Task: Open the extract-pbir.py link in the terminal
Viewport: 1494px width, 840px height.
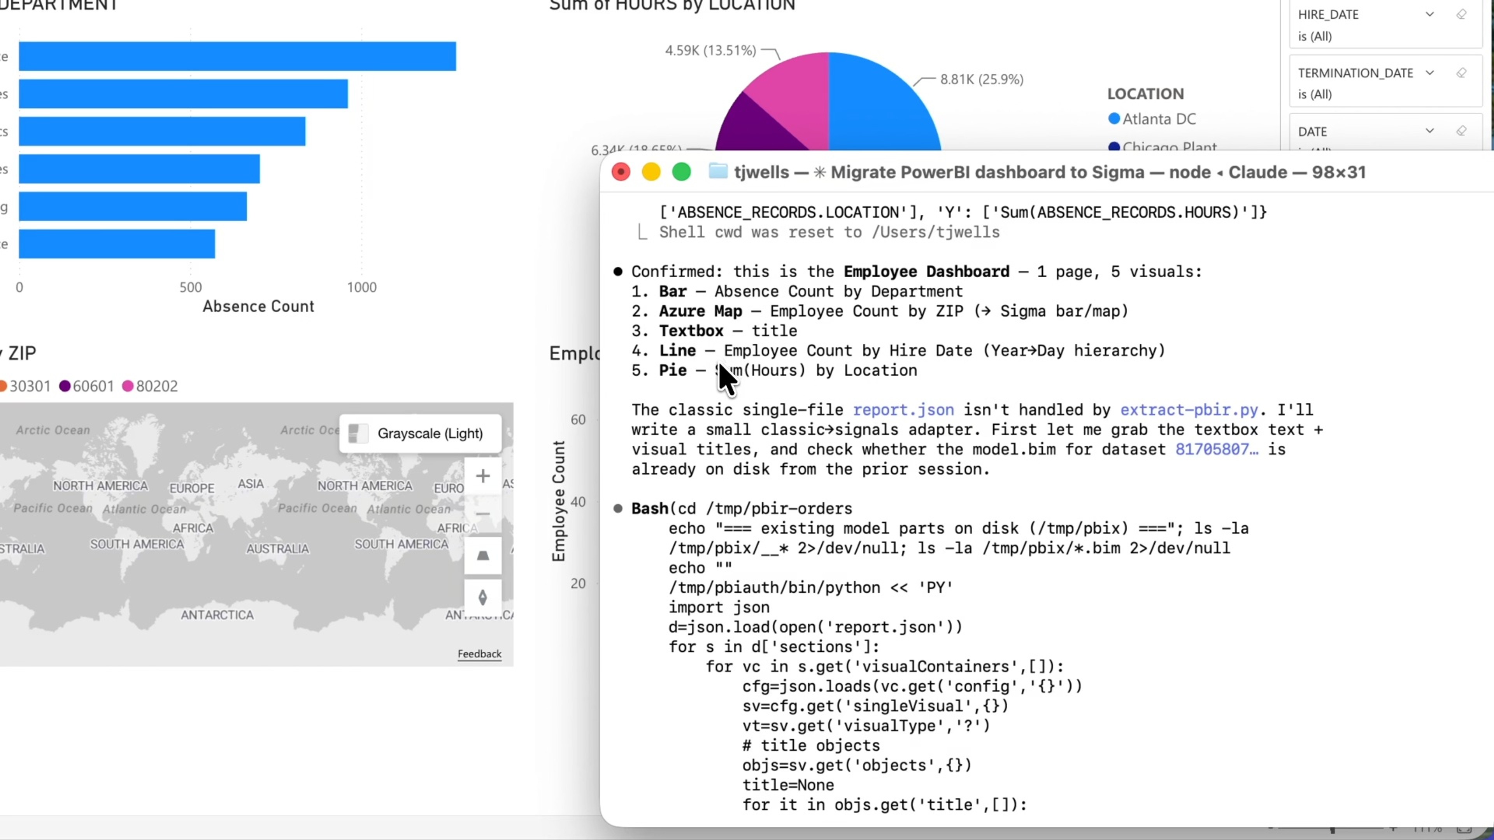Action: pyautogui.click(x=1189, y=410)
